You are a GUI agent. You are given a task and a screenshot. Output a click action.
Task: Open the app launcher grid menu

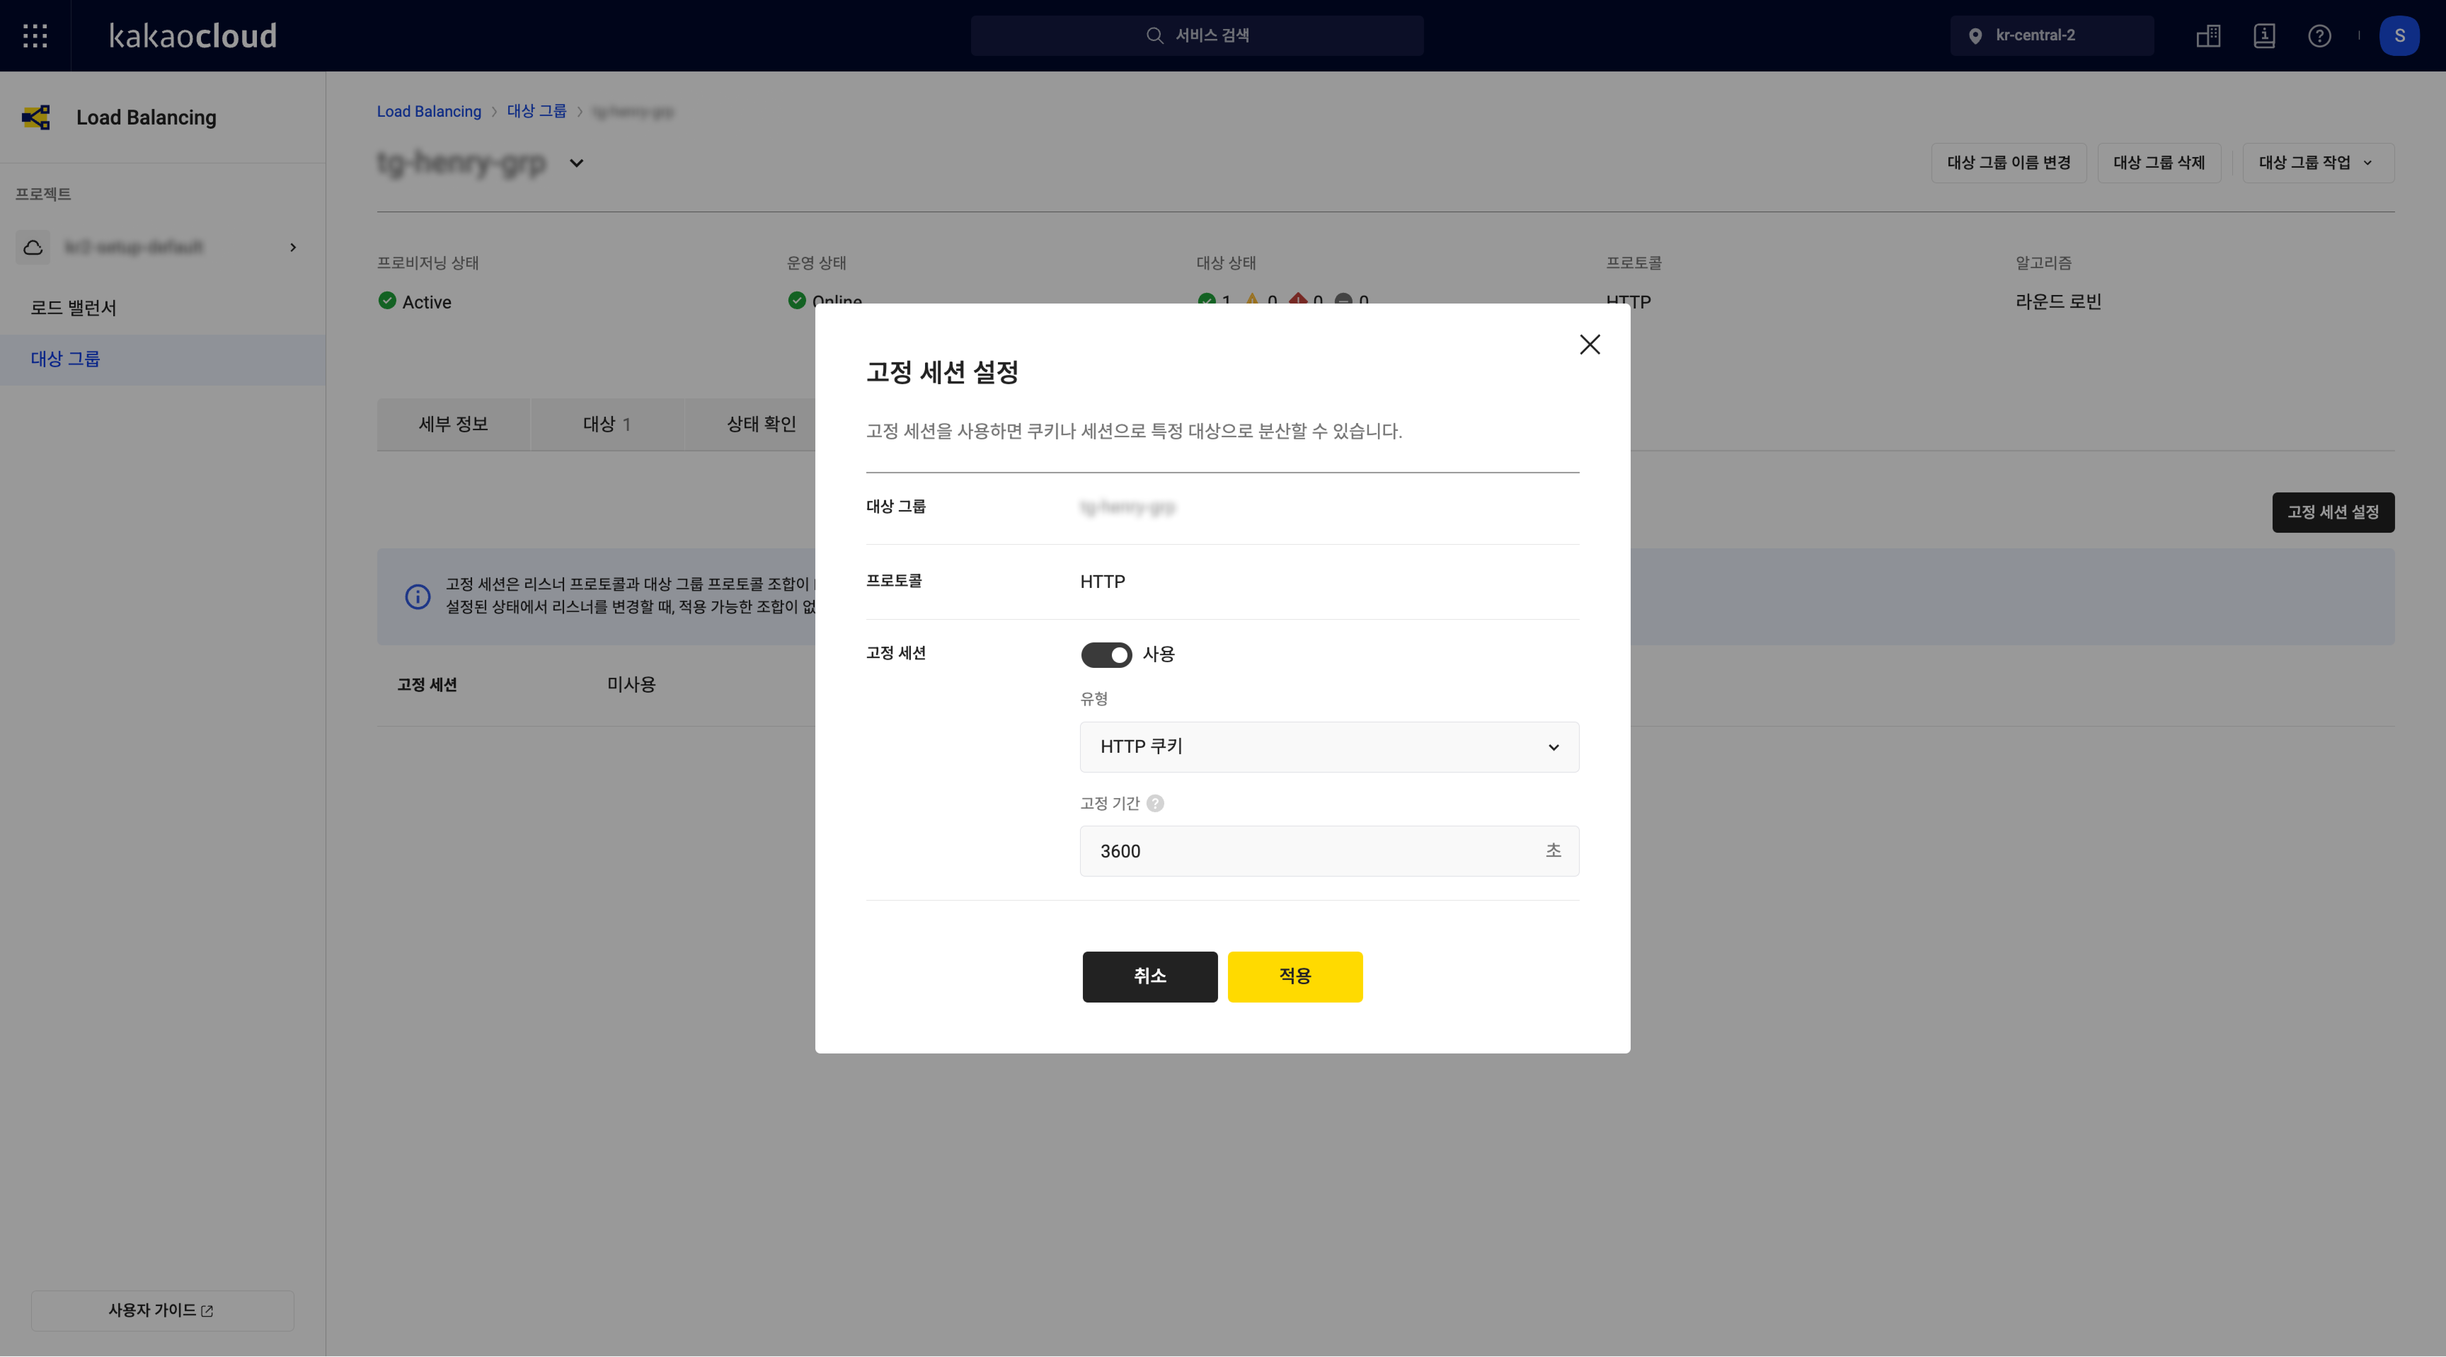point(35,36)
